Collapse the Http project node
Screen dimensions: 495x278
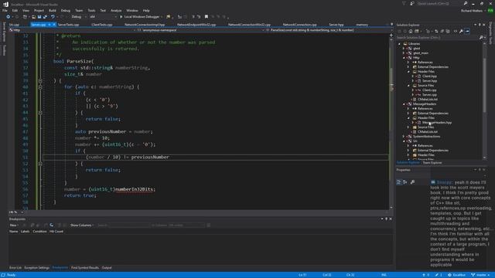coord(404,58)
